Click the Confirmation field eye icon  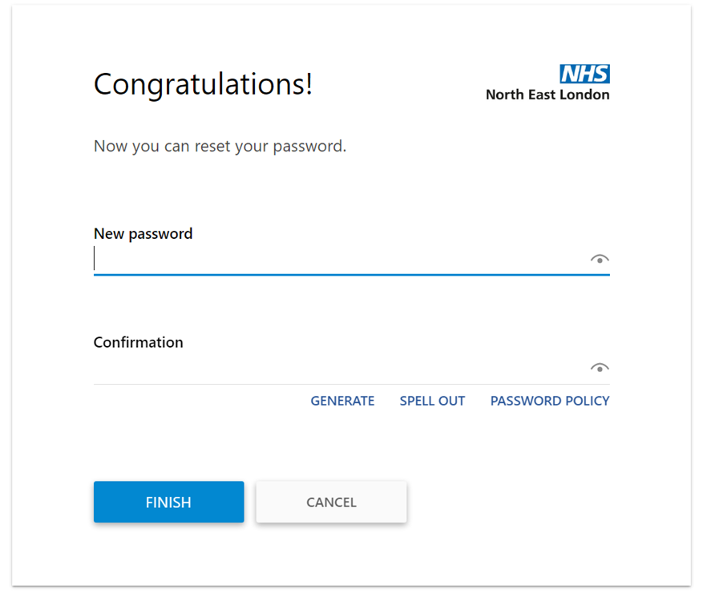pos(600,367)
